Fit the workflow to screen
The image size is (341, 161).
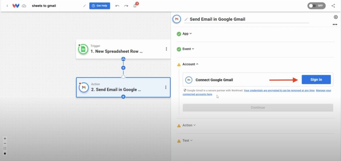5,148
